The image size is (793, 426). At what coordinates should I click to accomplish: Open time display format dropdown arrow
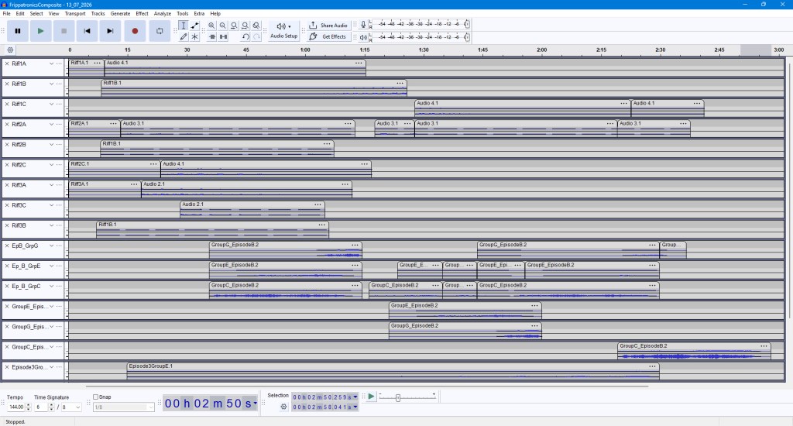(256, 404)
